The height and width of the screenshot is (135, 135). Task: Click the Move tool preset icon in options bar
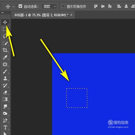coord(8,7)
